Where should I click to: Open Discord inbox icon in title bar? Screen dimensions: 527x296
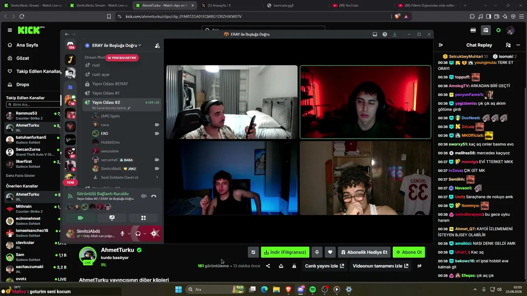(x=375, y=34)
